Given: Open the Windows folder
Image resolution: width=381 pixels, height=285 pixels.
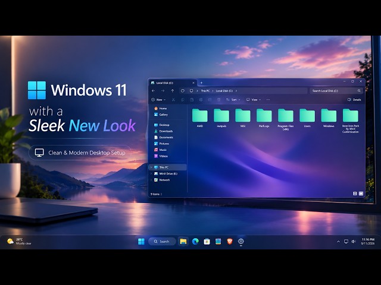Looking at the screenshot, I should [x=329, y=118].
